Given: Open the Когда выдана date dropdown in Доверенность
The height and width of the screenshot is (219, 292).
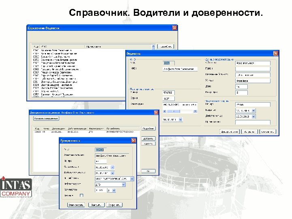Looking at the screenshot, I should pyautogui.click(x=112, y=167).
